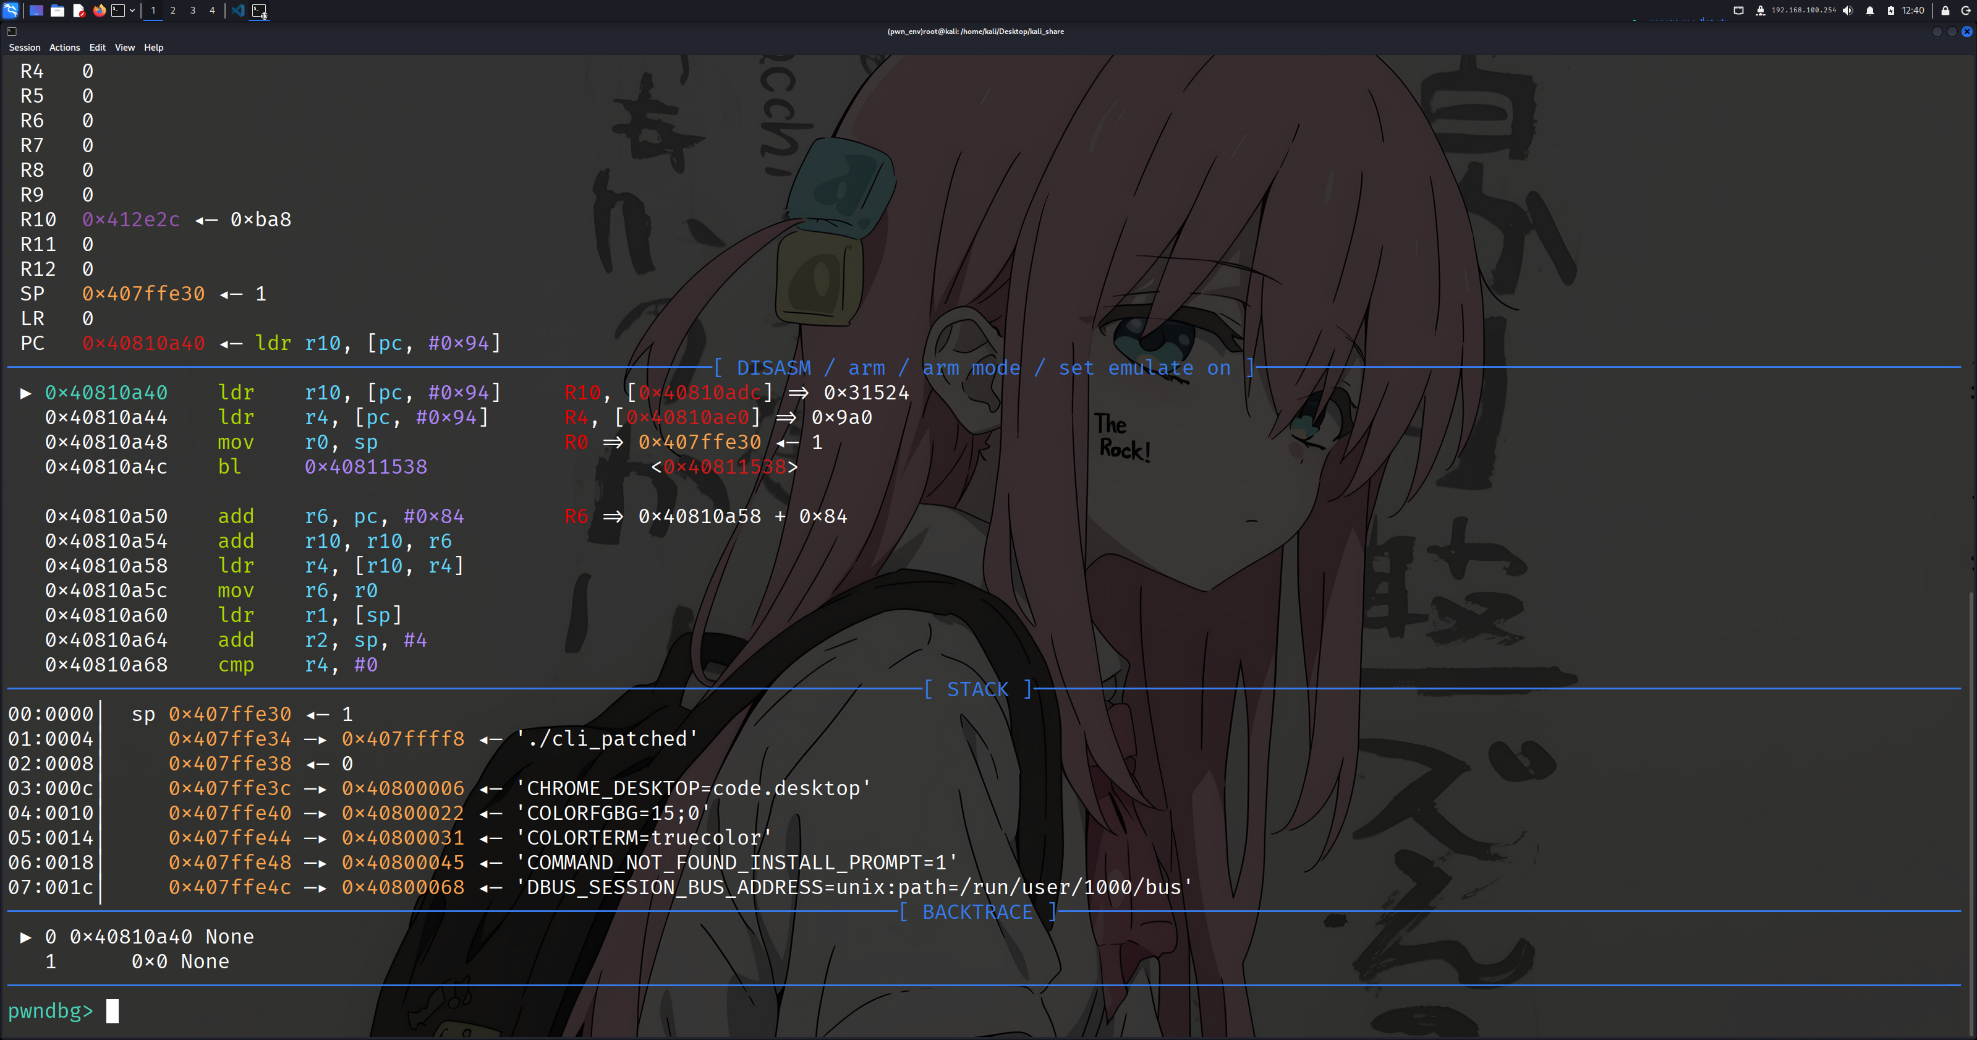The image size is (1977, 1040).
Task: Click the SP register value 0x407ffe30
Action: click(143, 294)
